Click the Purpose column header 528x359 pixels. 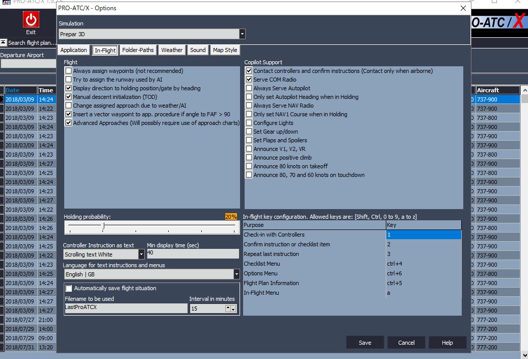point(314,225)
